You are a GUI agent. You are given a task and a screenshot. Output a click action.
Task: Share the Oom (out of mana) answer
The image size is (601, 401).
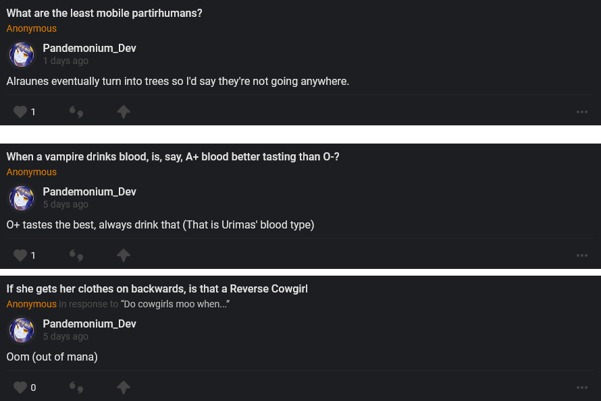click(x=123, y=388)
